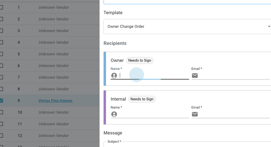Select the Unknown Vendor entry in row 3

point(54,31)
